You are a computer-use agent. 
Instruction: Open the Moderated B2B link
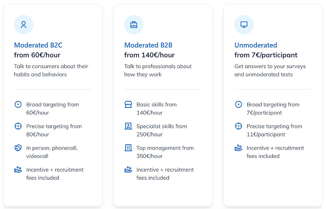(148, 45)
